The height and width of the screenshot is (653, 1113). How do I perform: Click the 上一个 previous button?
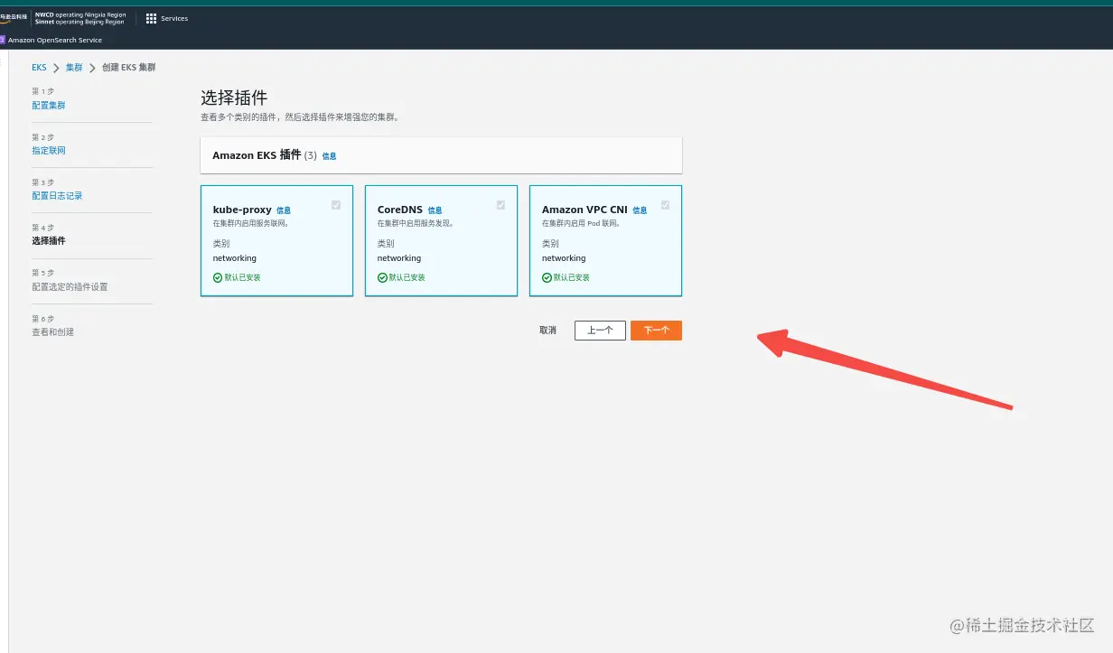(600, 331)
